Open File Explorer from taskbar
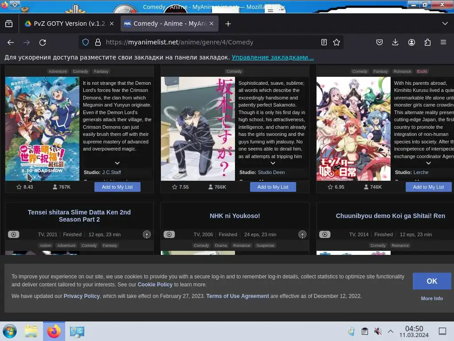This screenshot has height=341, width=454. tap(31, 331)
